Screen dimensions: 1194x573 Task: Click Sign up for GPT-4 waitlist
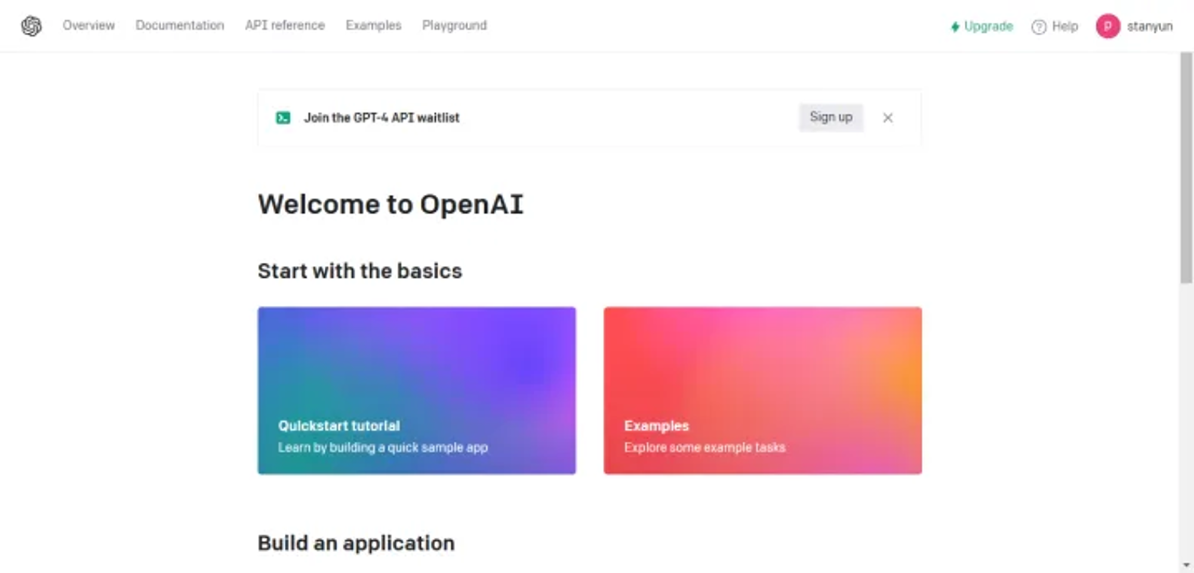(831, 117)
